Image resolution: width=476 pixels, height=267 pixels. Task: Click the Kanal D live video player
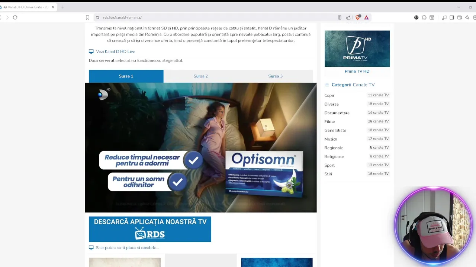point(201,148)
